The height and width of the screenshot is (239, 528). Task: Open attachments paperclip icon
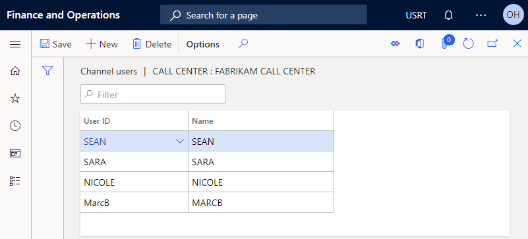(444, 44)
